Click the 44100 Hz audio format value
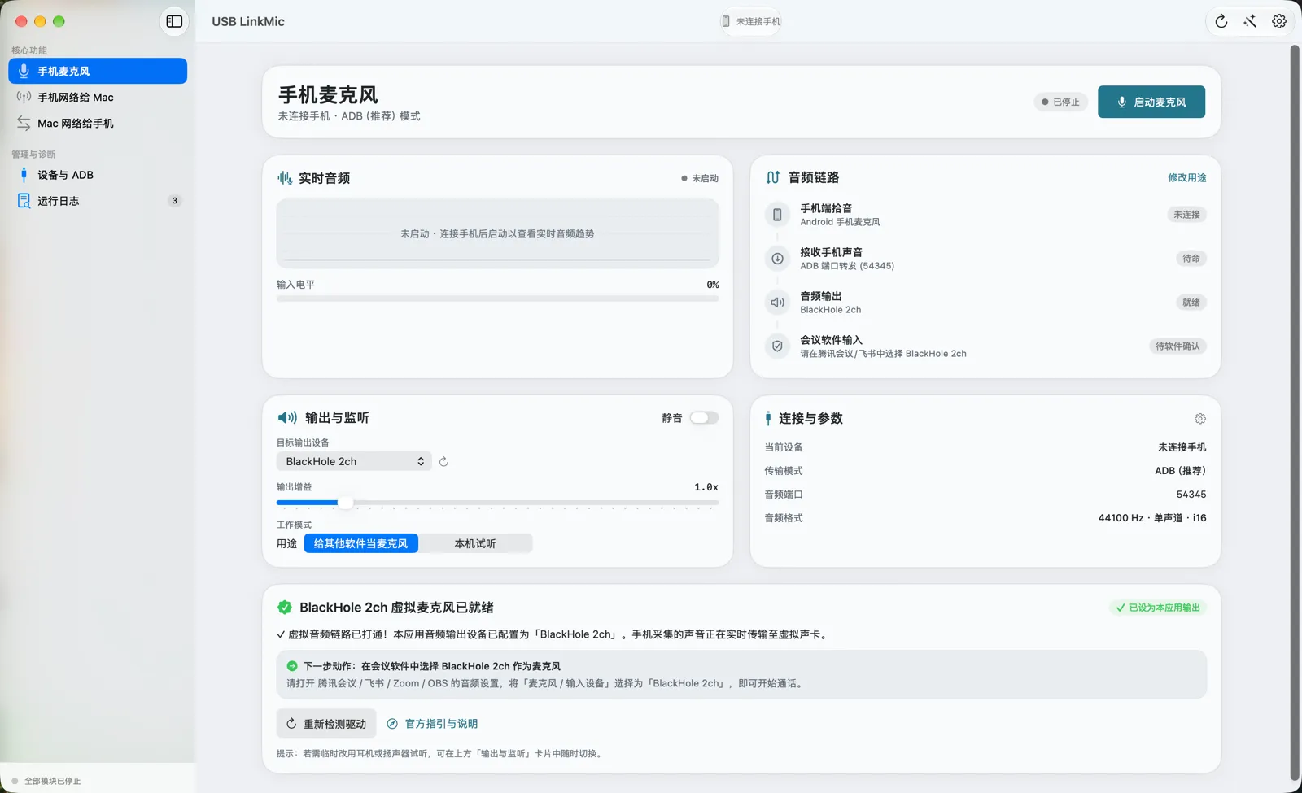This screenshot has width=1302, height=793. click(x=1152, y=518)
